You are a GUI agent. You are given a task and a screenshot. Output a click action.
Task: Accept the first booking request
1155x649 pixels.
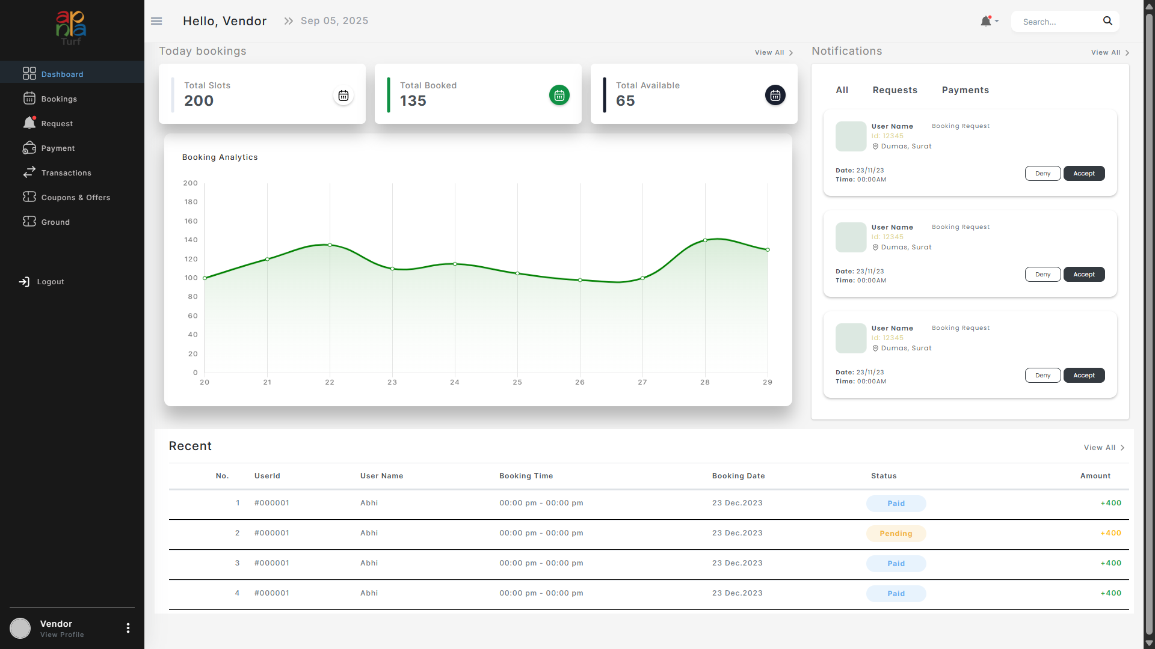click(x=1083, y=173)
